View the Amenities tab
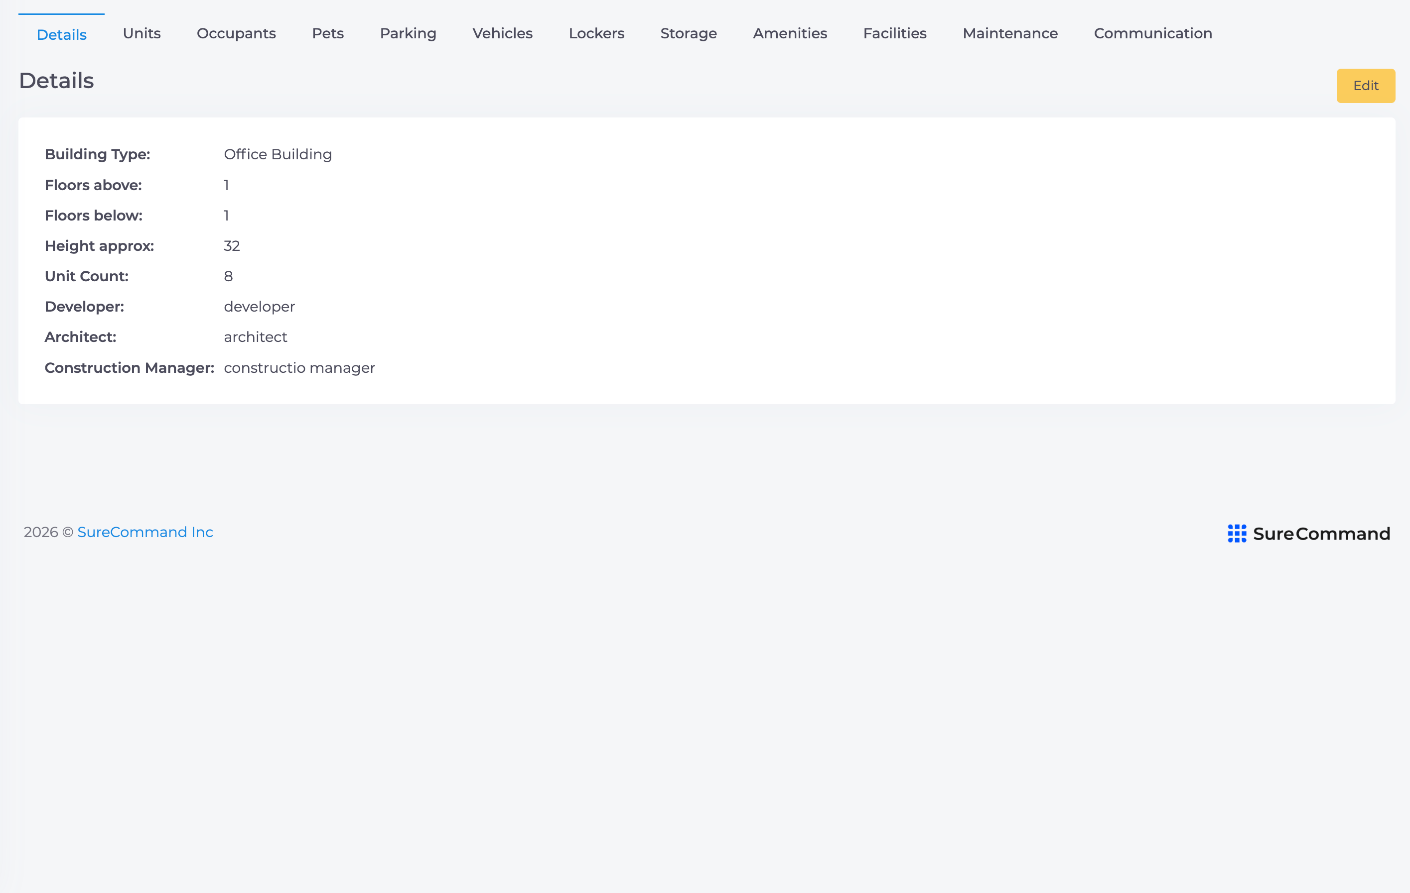The height and width of the screenshot is (893, 1410). tap(790, 33)
